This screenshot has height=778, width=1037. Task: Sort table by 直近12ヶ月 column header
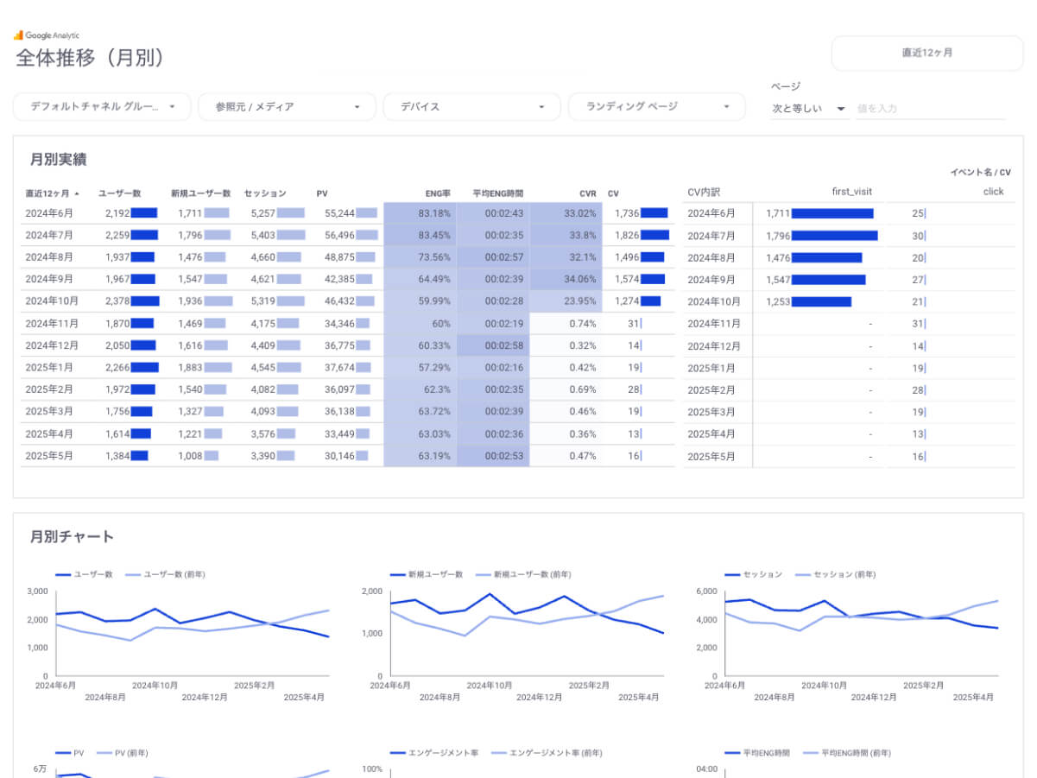(53, 193)
